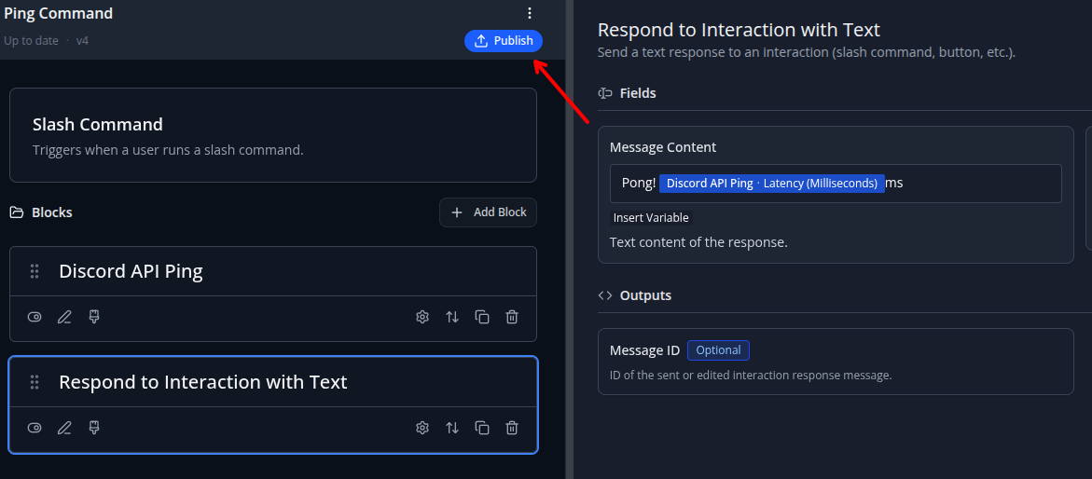Toggle visibility eye on Respond to Interaction block
This screenshot has width=1092, height=479.
pyautogui.click(x=35, y=428)
